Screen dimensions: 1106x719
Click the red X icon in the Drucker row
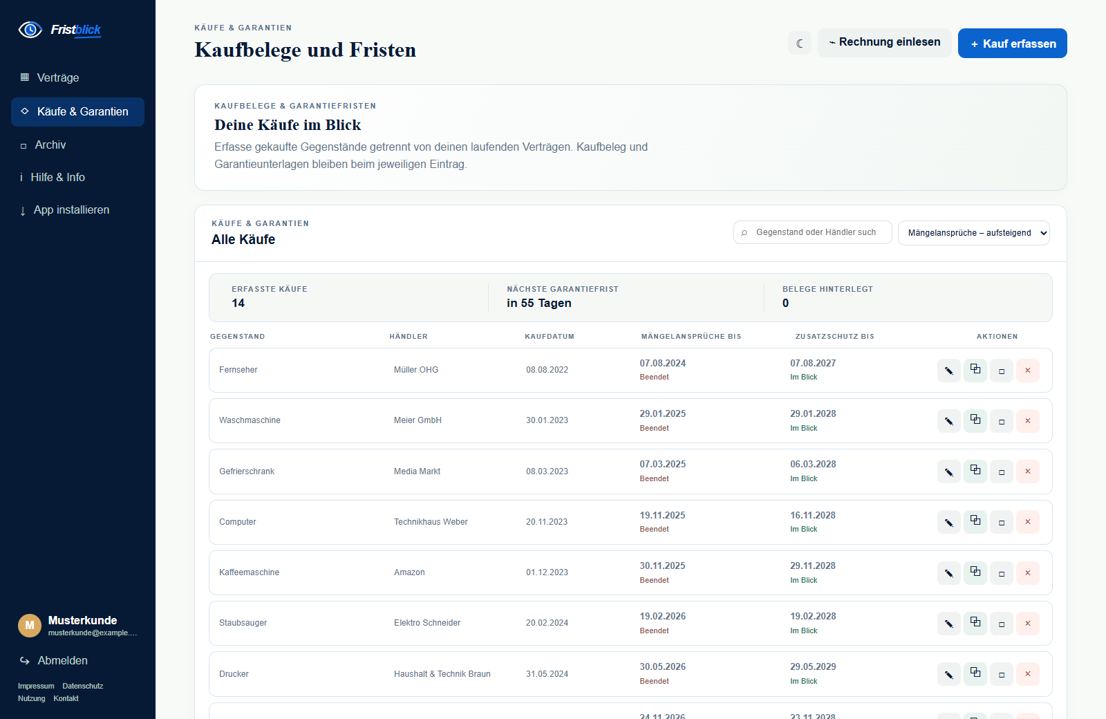point(1028,674)
